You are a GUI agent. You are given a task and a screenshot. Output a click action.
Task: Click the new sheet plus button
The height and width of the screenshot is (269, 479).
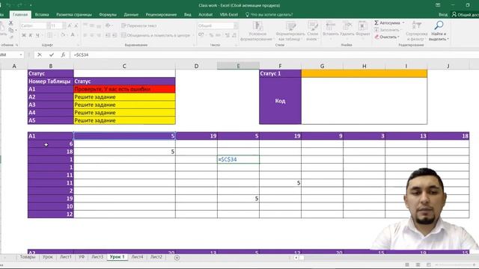coord(177,258)
